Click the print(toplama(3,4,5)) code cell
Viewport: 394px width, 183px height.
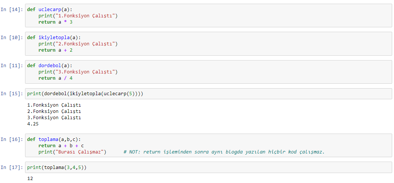point(208,167)
